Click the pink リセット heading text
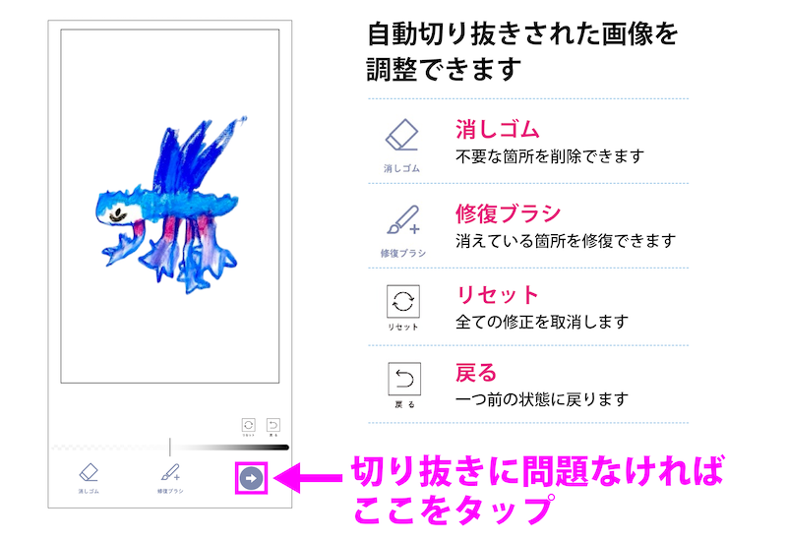Viewport: 787px width, 540px height. tap(497, 295)
